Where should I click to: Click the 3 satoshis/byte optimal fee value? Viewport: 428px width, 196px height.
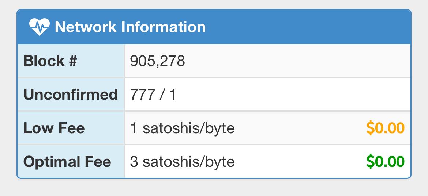click(x=182, y=162)
